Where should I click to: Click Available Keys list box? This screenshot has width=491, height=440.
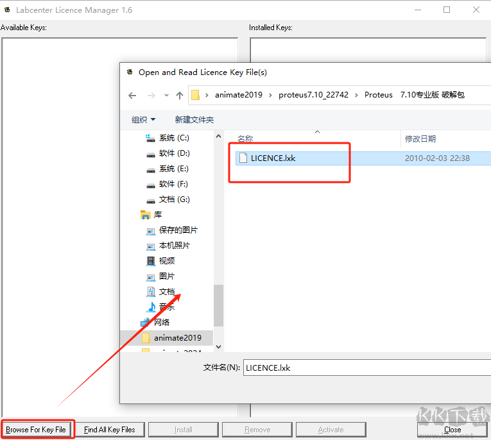61,227
